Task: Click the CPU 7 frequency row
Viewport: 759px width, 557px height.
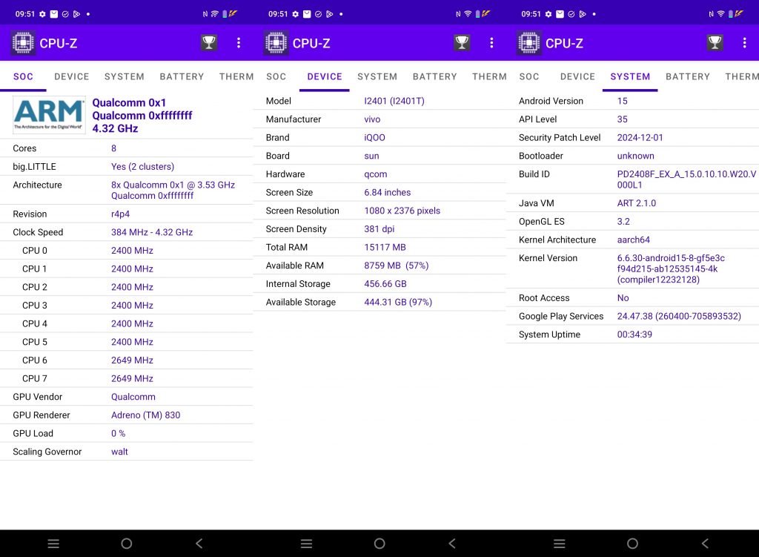Action: 126,379
